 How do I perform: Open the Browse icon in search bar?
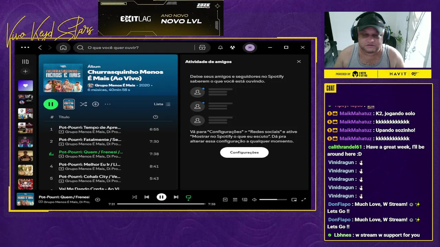202,47
